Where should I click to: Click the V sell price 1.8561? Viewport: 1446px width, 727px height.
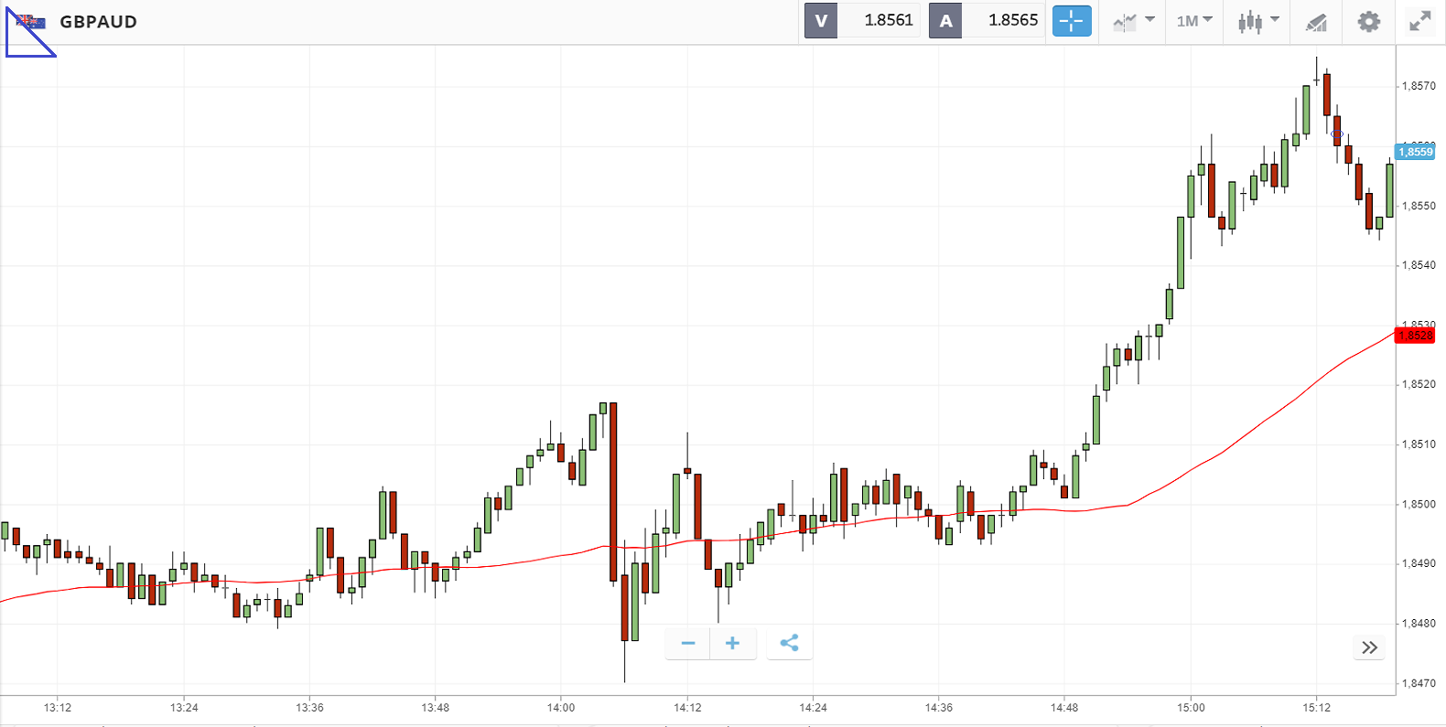(x=888, y=20)
